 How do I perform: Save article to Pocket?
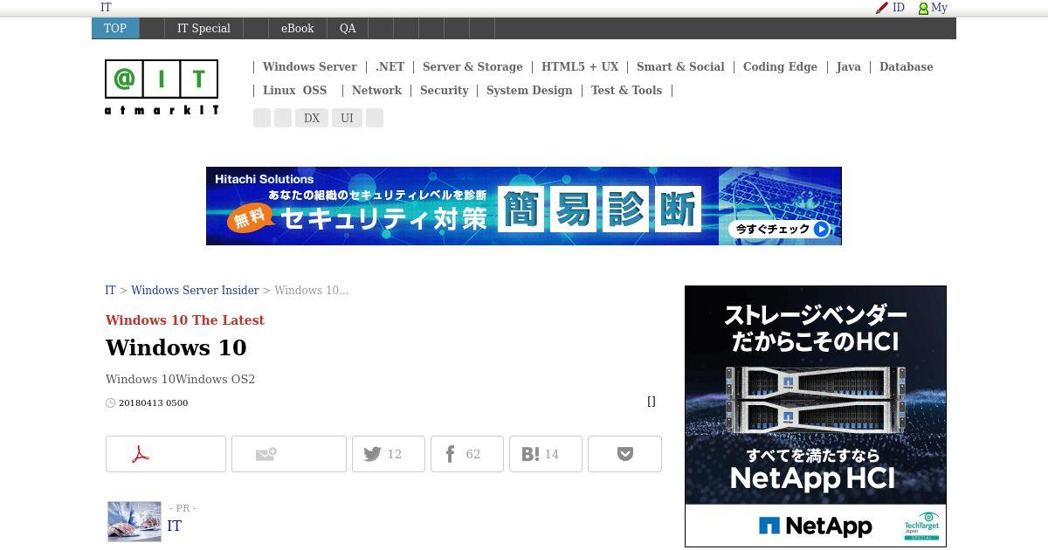tap(624, 454)
